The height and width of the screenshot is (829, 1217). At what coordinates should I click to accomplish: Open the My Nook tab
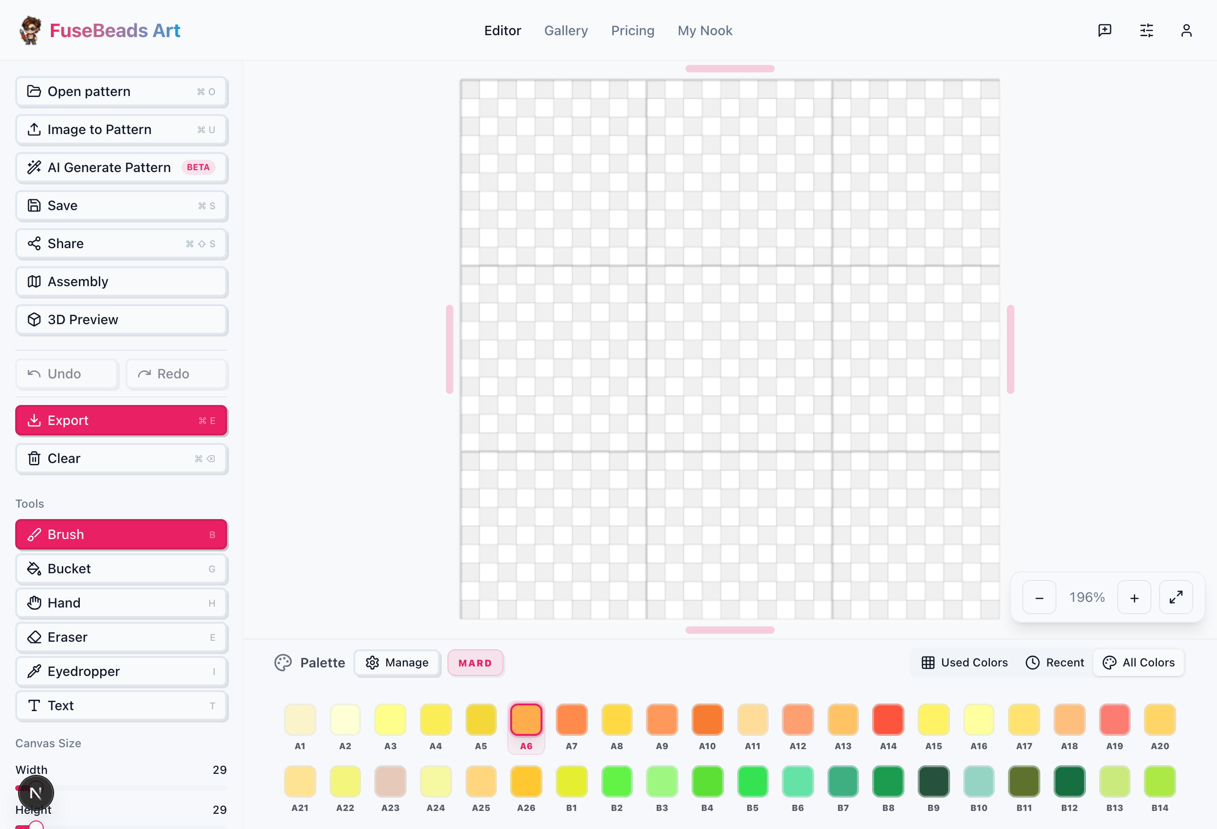pyautogui.click(x=705, y=30)
